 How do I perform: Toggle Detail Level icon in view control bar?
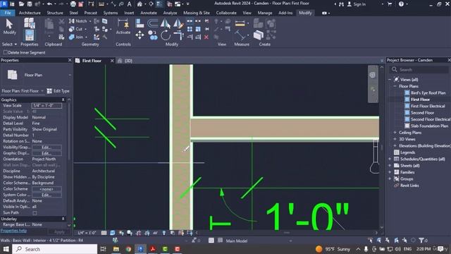[104, 233]
